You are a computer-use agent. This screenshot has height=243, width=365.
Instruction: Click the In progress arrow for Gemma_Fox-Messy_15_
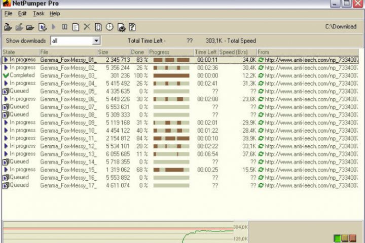(6, 170)
